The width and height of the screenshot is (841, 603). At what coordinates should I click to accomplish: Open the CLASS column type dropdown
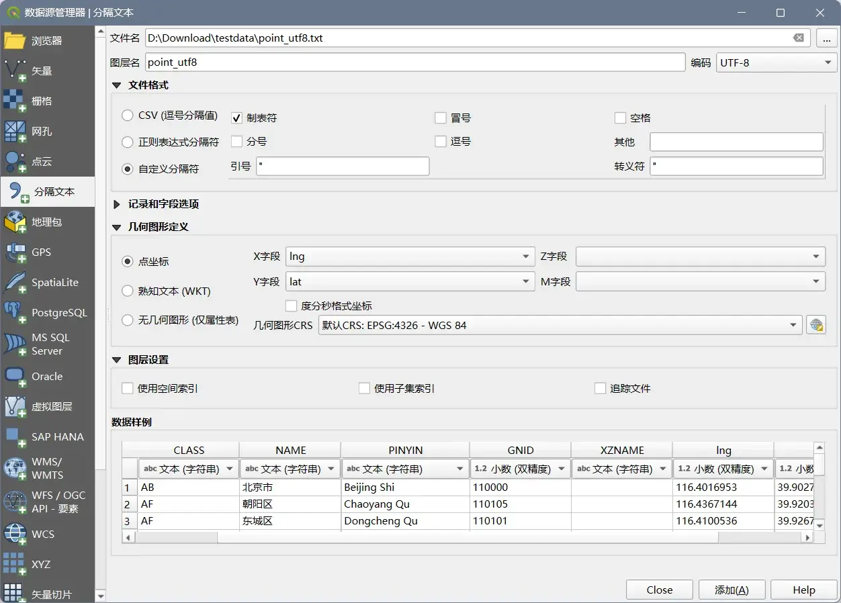pos(189,469)
